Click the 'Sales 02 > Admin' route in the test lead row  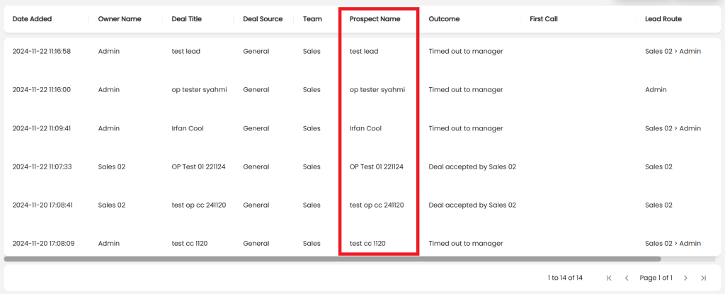673,51
